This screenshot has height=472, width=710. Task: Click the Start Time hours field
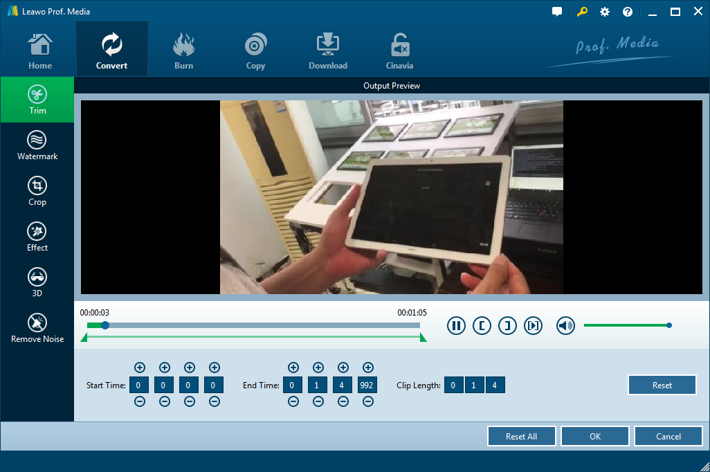pyautogui.click(x=139, y=385)
